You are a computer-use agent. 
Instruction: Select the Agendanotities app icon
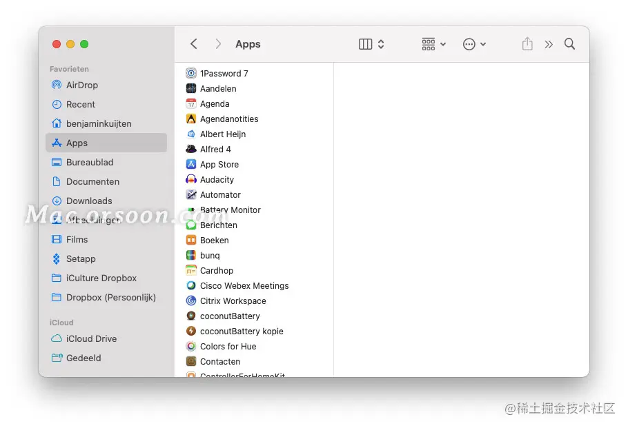click(x=191, y=119)
